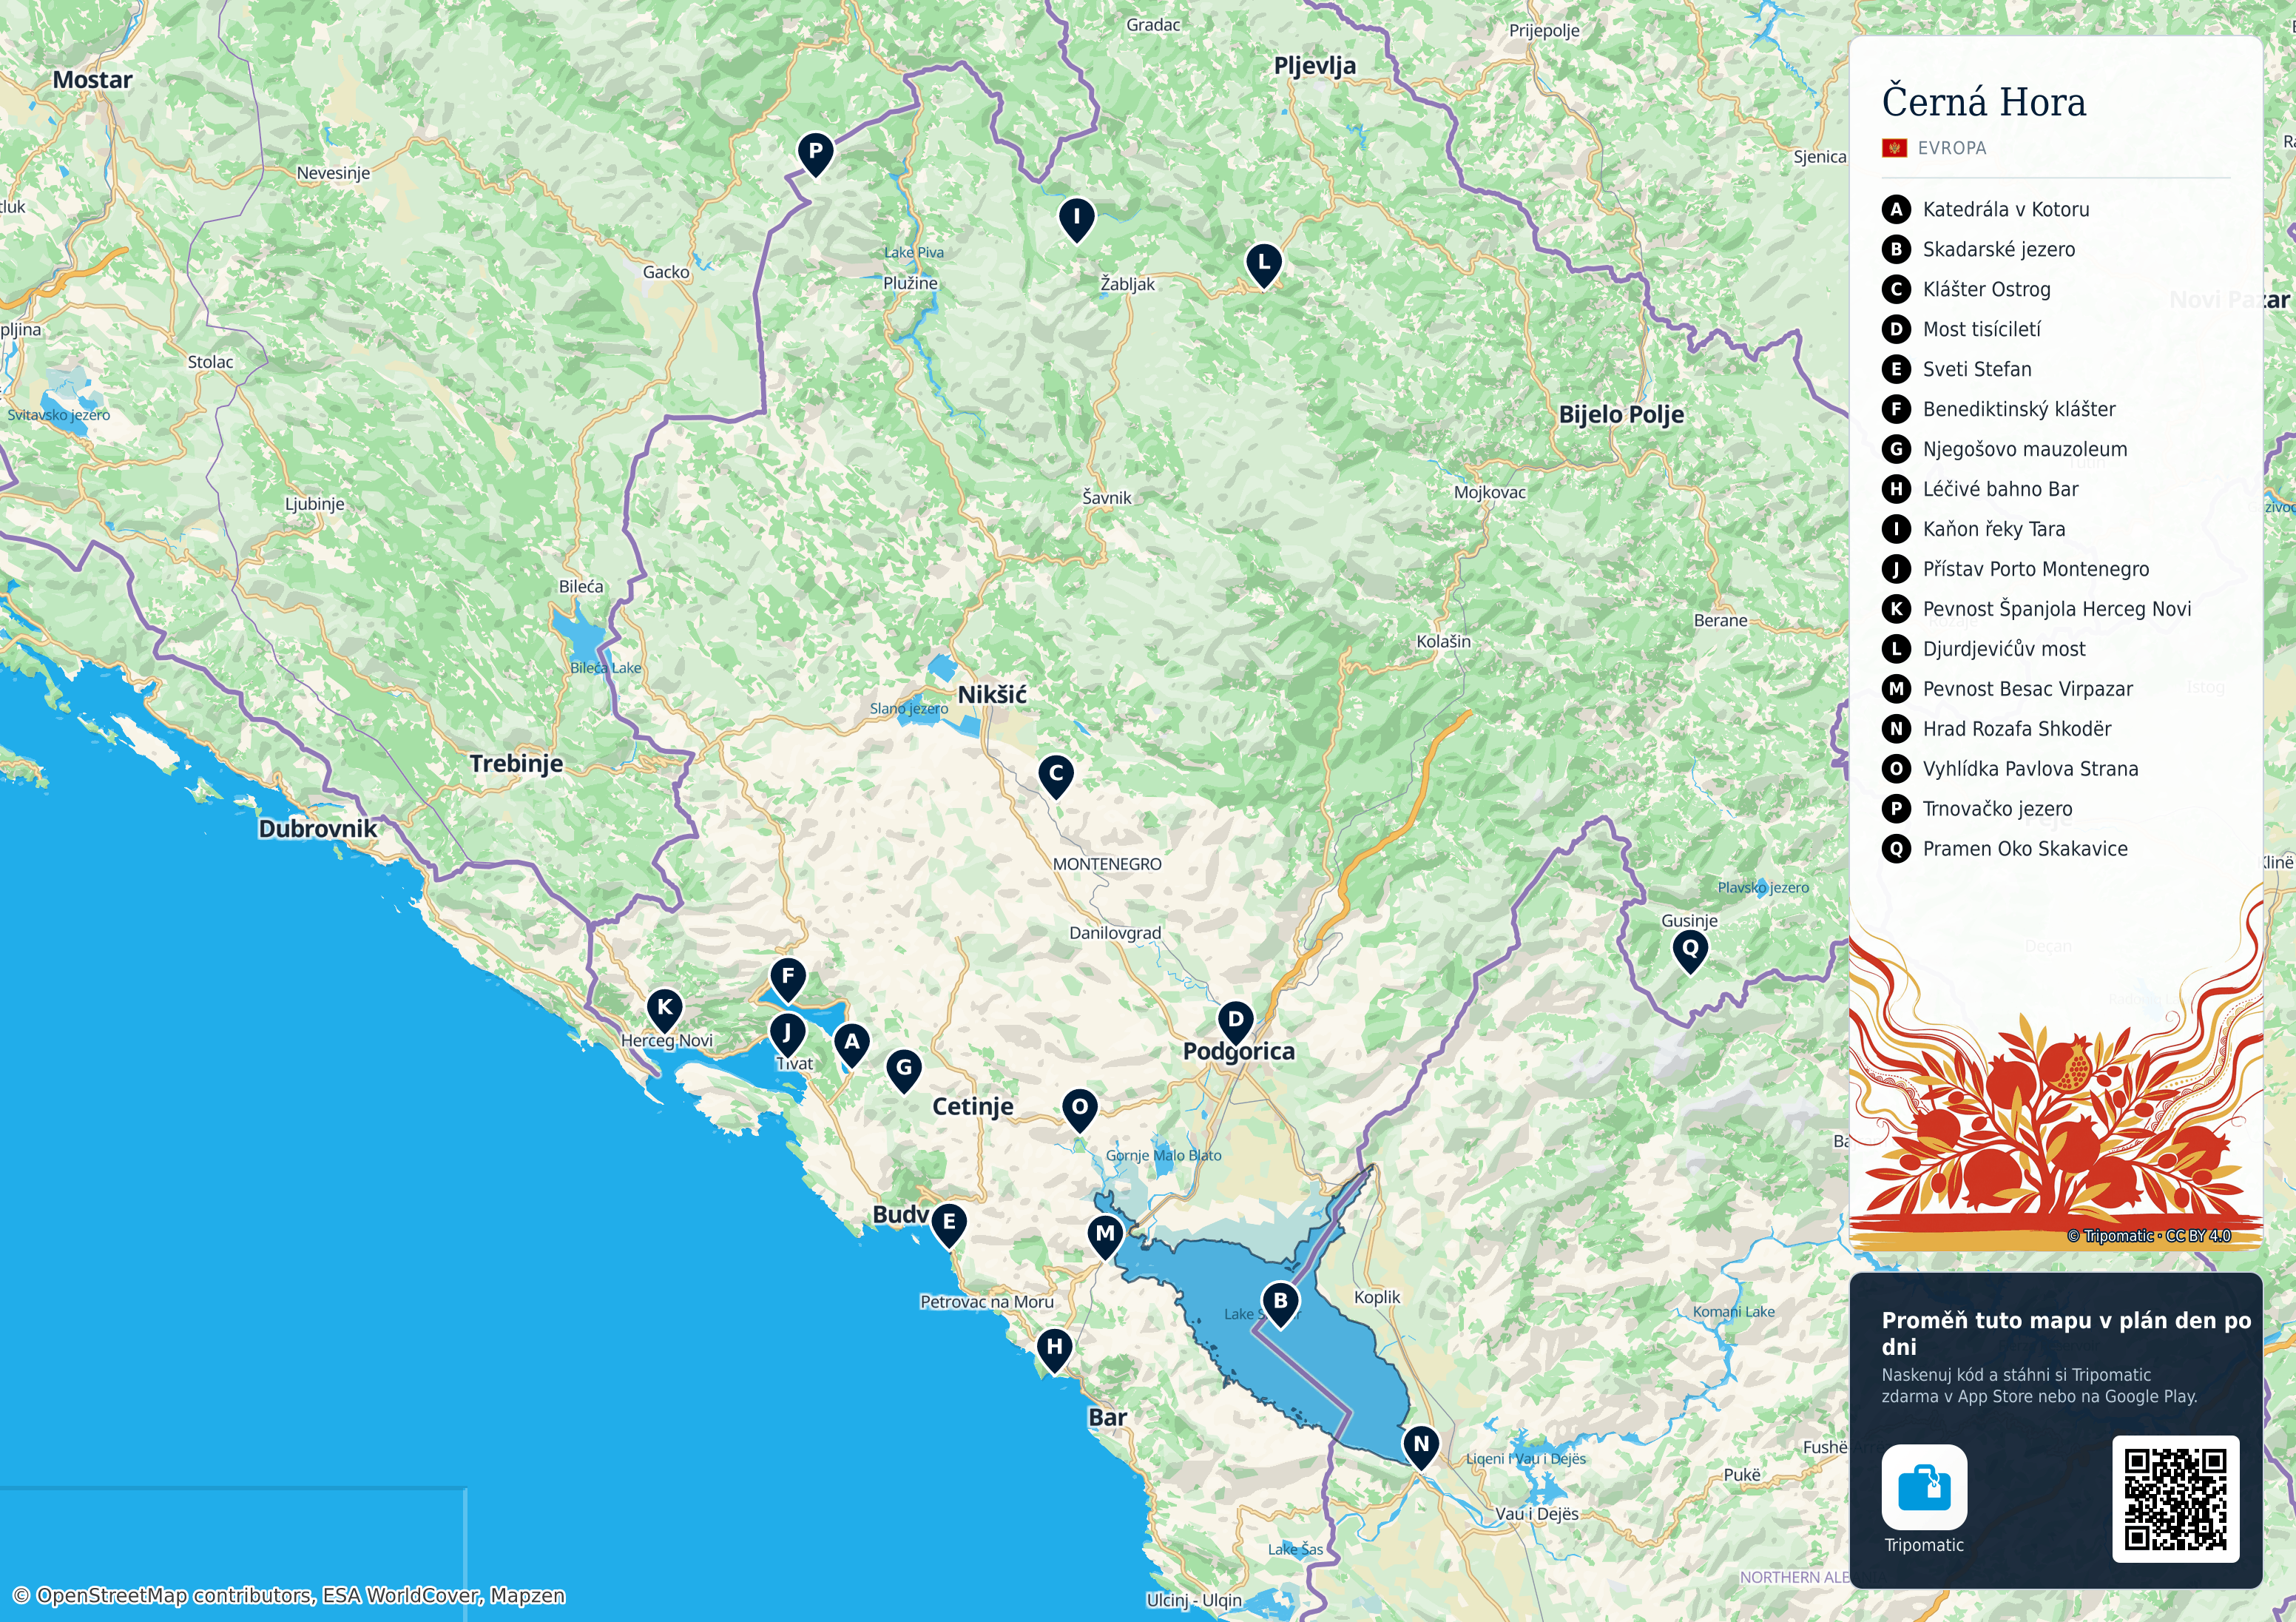Screen dimensions: 2296x1622
Task: Select legend entry Pramen Oko Skakavice
Action: tap(2025, 849)
